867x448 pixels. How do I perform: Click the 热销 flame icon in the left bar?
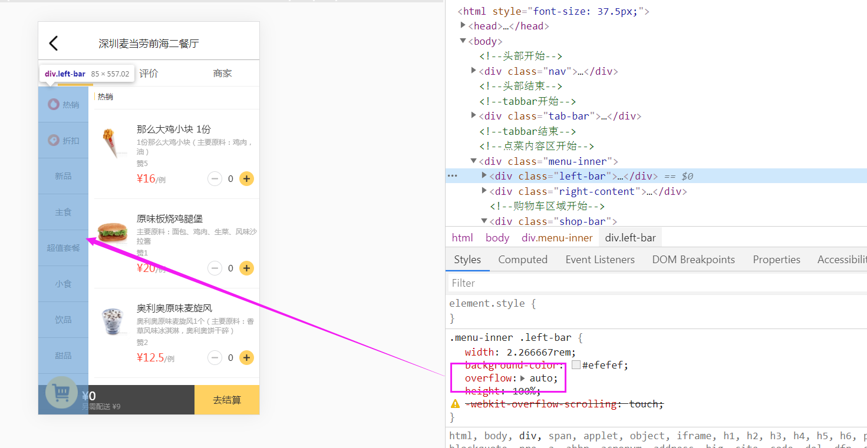54,104
